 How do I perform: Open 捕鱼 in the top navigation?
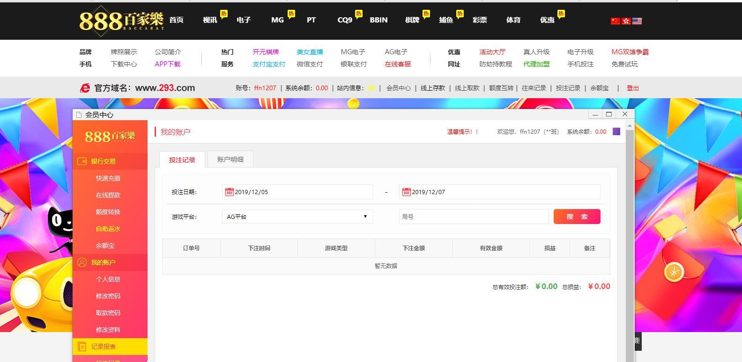(x=446, y=20)
